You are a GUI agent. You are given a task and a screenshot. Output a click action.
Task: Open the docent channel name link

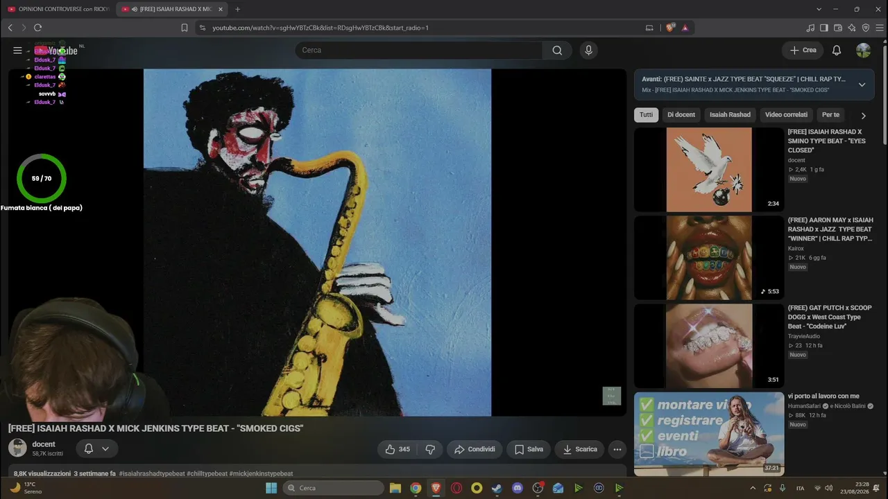[44, 444]
